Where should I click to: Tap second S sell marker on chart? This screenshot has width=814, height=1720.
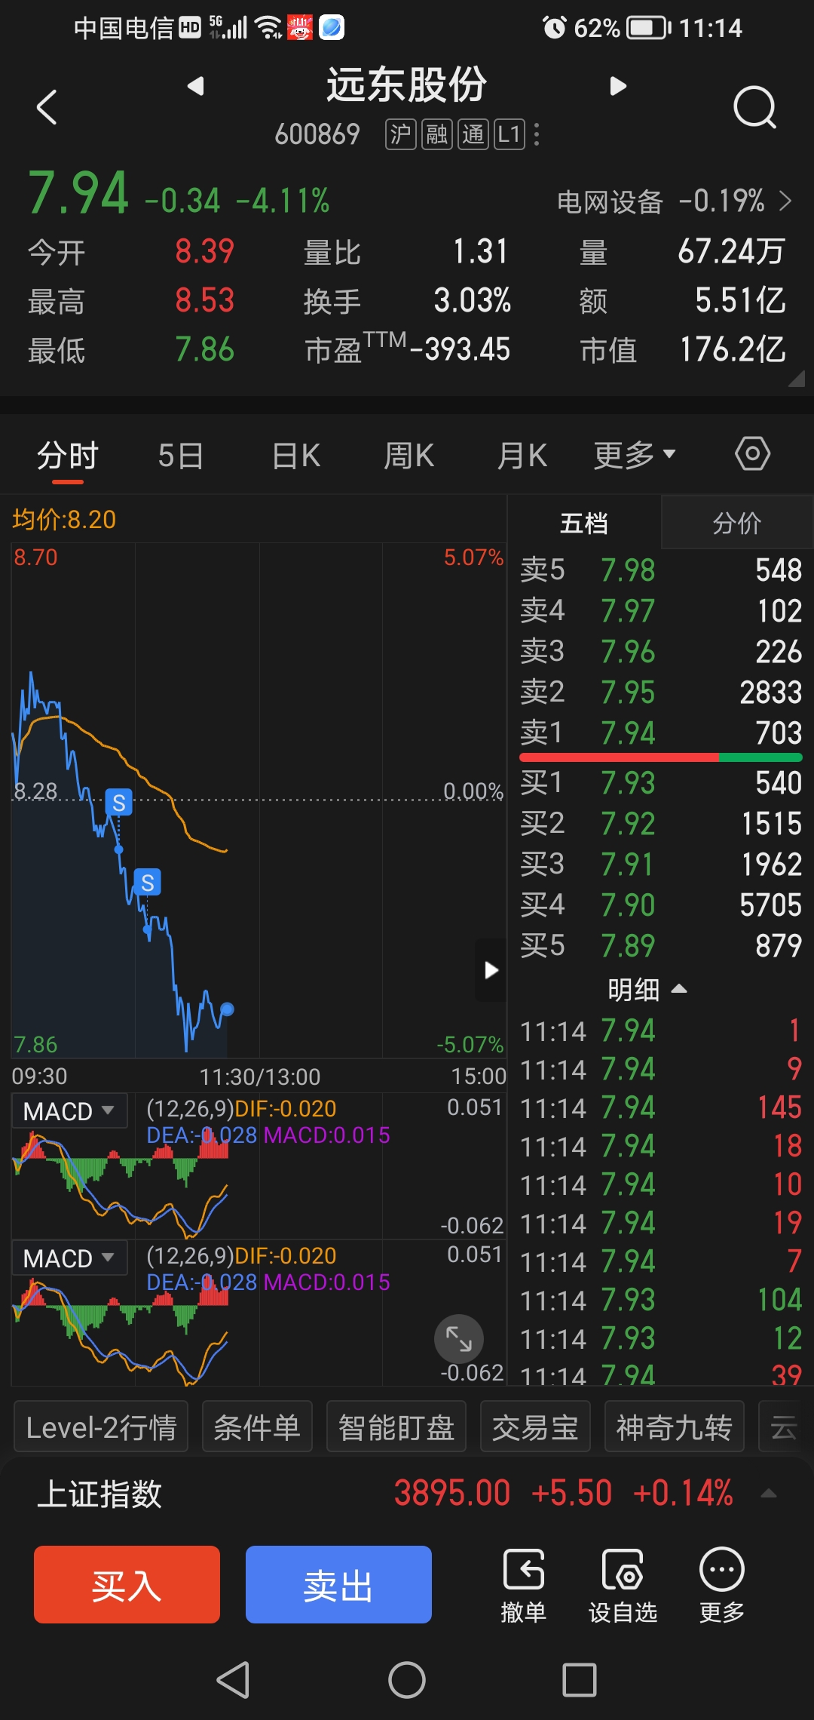click(148, 882)
